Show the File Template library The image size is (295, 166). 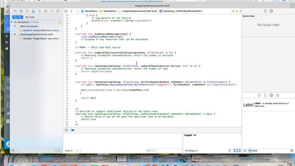pos(259,95)
